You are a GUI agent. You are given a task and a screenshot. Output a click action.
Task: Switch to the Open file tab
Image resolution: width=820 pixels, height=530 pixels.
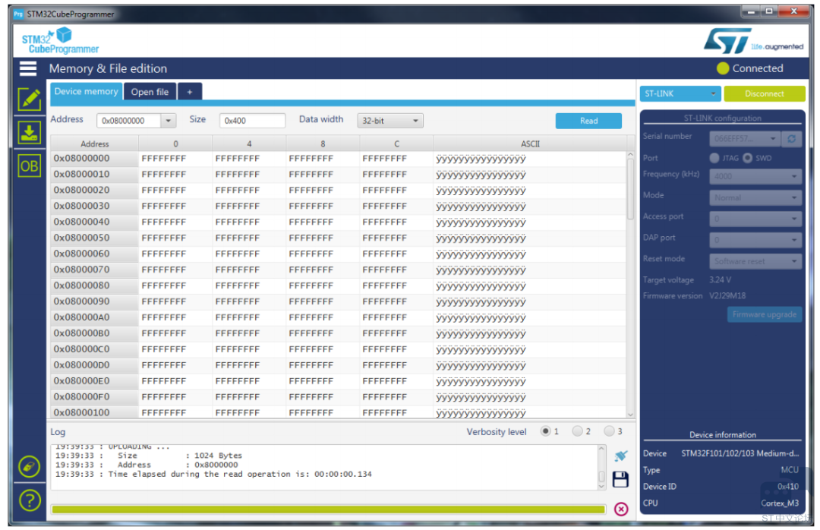tap(150, 92)
